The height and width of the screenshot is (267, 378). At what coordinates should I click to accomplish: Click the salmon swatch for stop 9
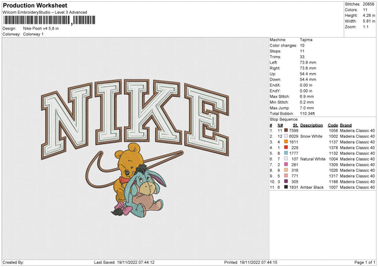tap(286, 176)
